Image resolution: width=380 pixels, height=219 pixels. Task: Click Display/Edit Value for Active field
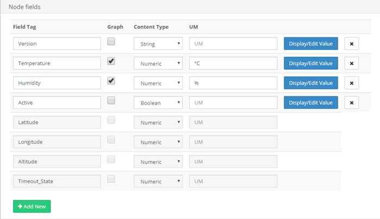tap(311, 102)
